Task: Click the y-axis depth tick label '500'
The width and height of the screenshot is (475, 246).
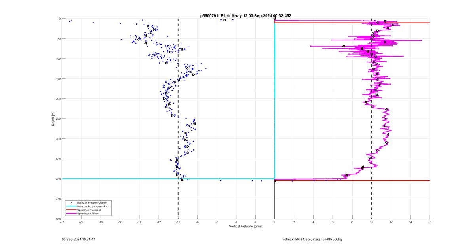Action: pyautogui.click(x=58, y=219)
